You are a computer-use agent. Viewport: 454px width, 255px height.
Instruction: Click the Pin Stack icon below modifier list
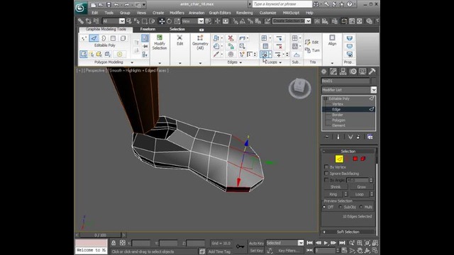point(326,137)
